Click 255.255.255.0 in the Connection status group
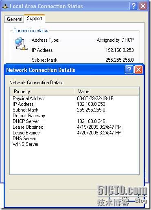151x210 pixels. click(120, 60)
